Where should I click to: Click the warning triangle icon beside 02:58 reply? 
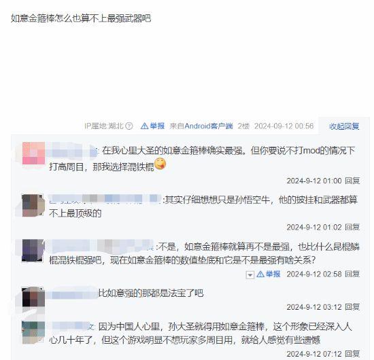tap(260, 274)
